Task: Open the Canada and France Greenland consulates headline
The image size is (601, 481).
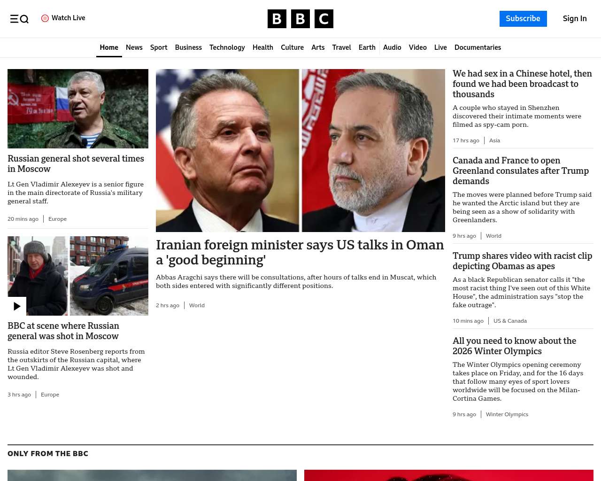Action: (521, 171)
